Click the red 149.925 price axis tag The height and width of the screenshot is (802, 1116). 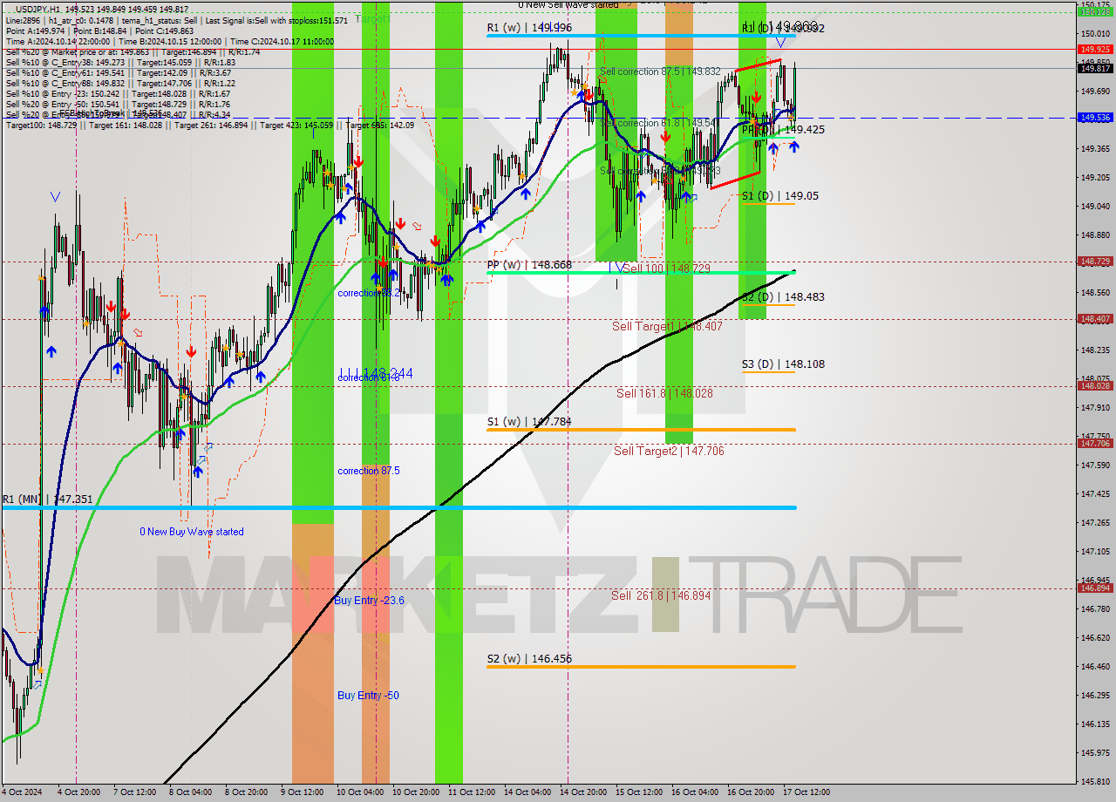click(1095, 50)
